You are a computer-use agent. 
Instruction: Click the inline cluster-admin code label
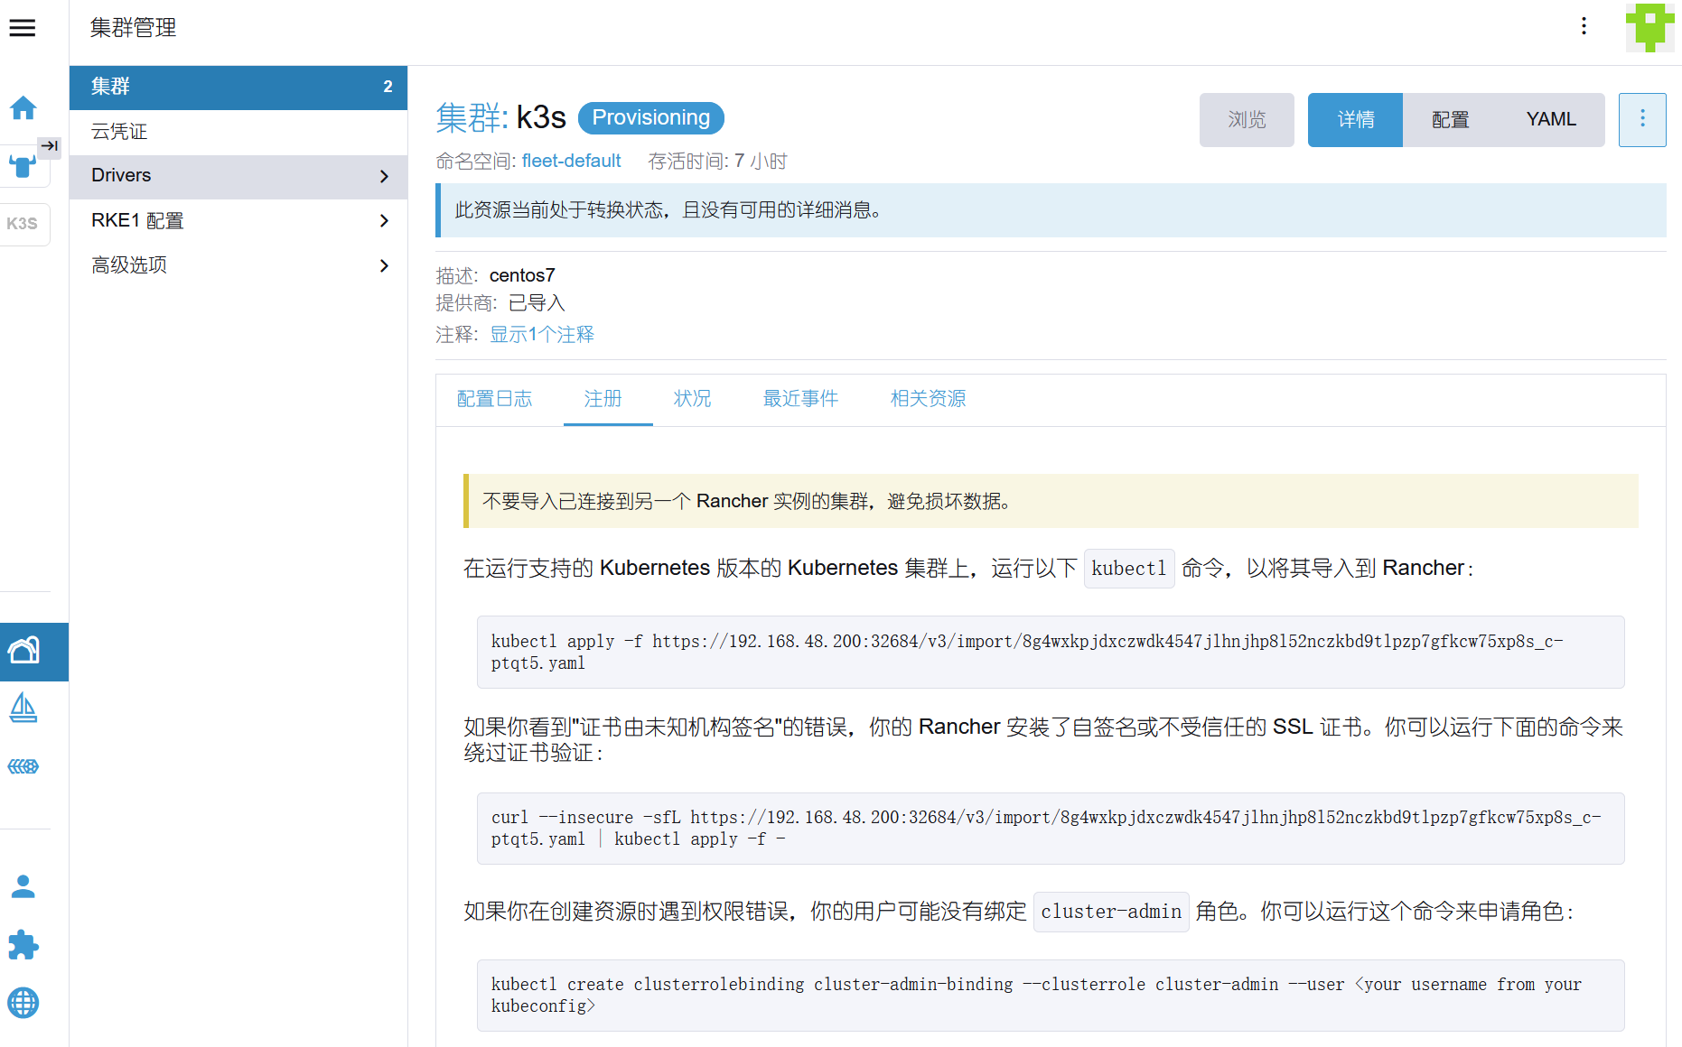[1111, 912]
